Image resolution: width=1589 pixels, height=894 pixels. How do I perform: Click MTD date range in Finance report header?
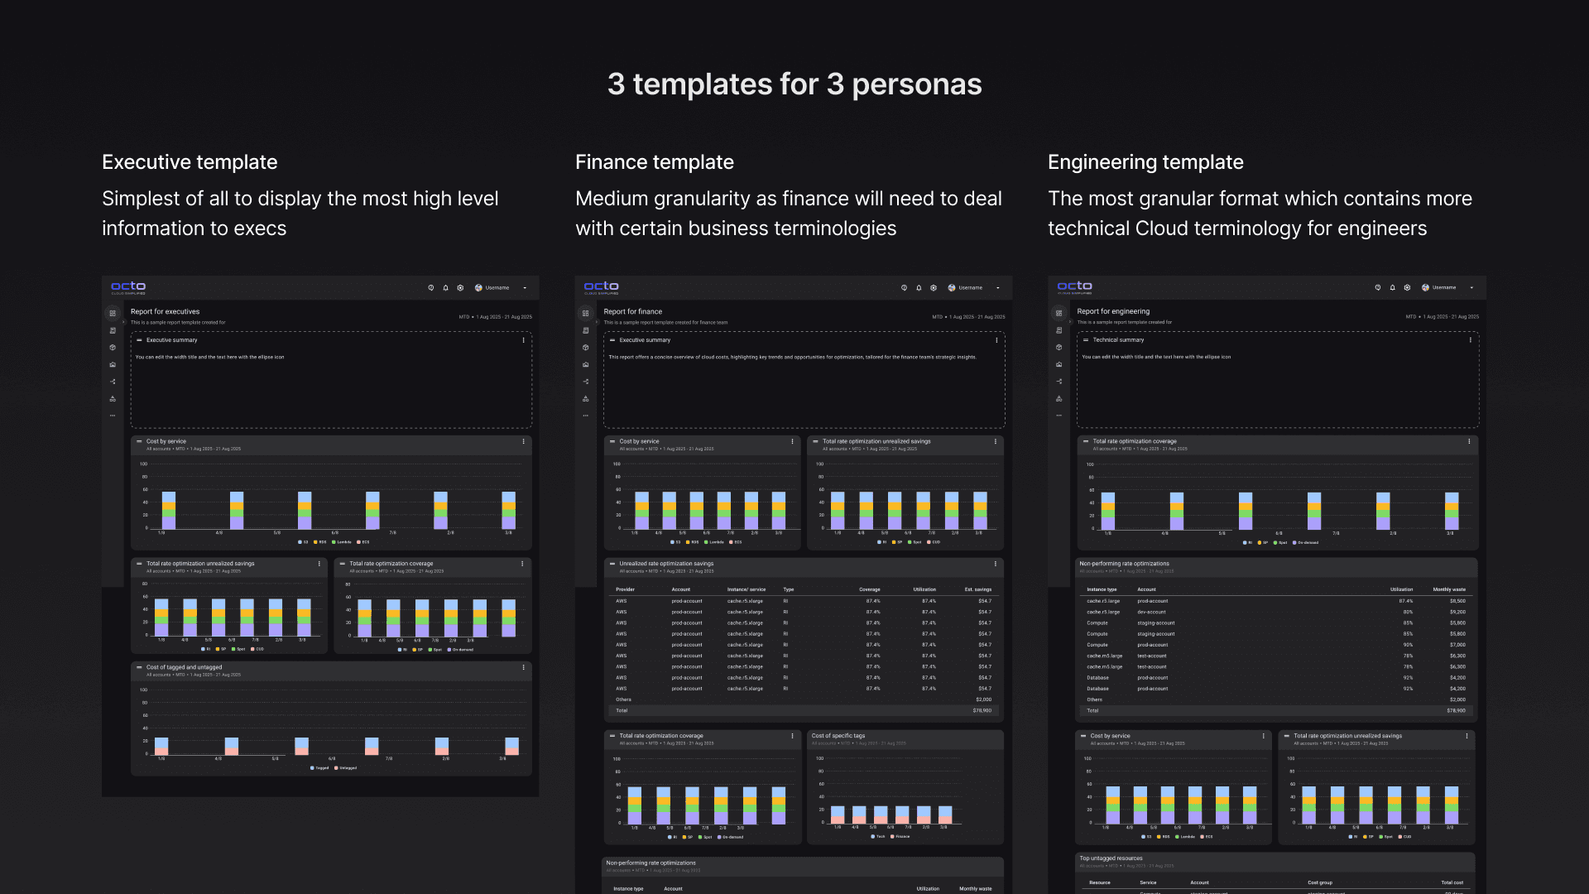pyautogui.click(x=968, y=317)
